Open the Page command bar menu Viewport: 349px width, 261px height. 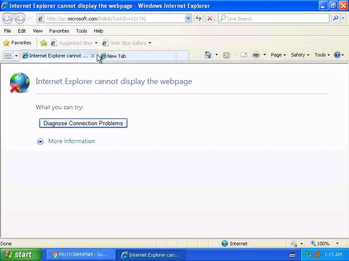(x=278, y=55)
